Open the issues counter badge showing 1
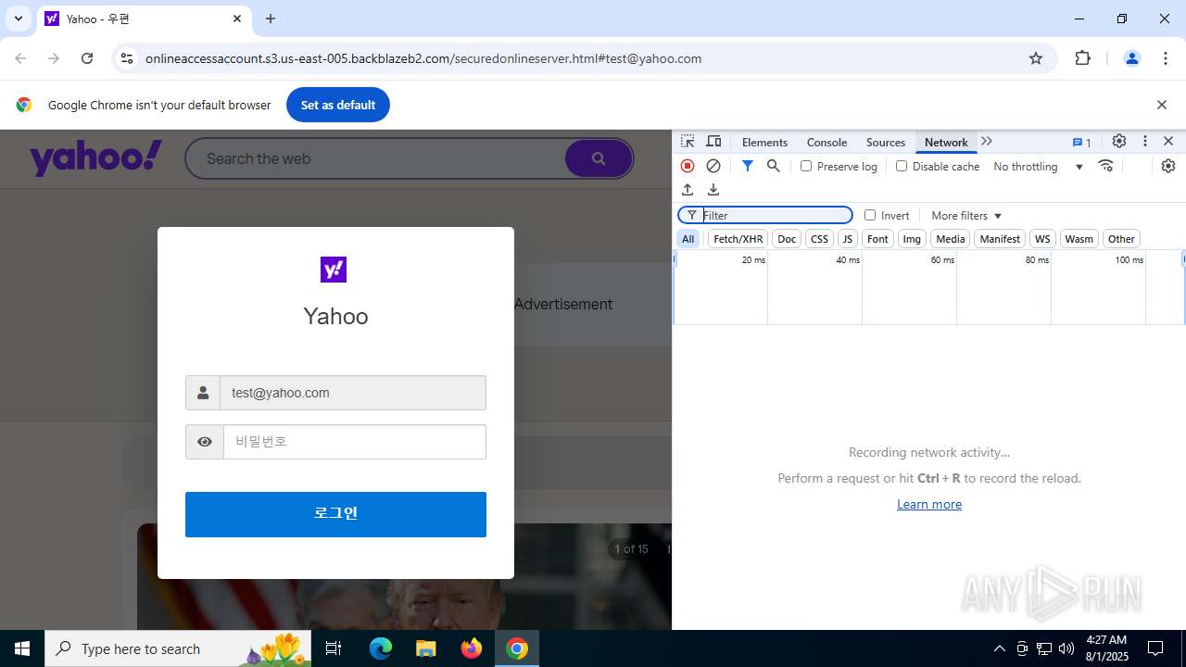The height and width of the screenshot is (667, 1186). (1081, 142)
